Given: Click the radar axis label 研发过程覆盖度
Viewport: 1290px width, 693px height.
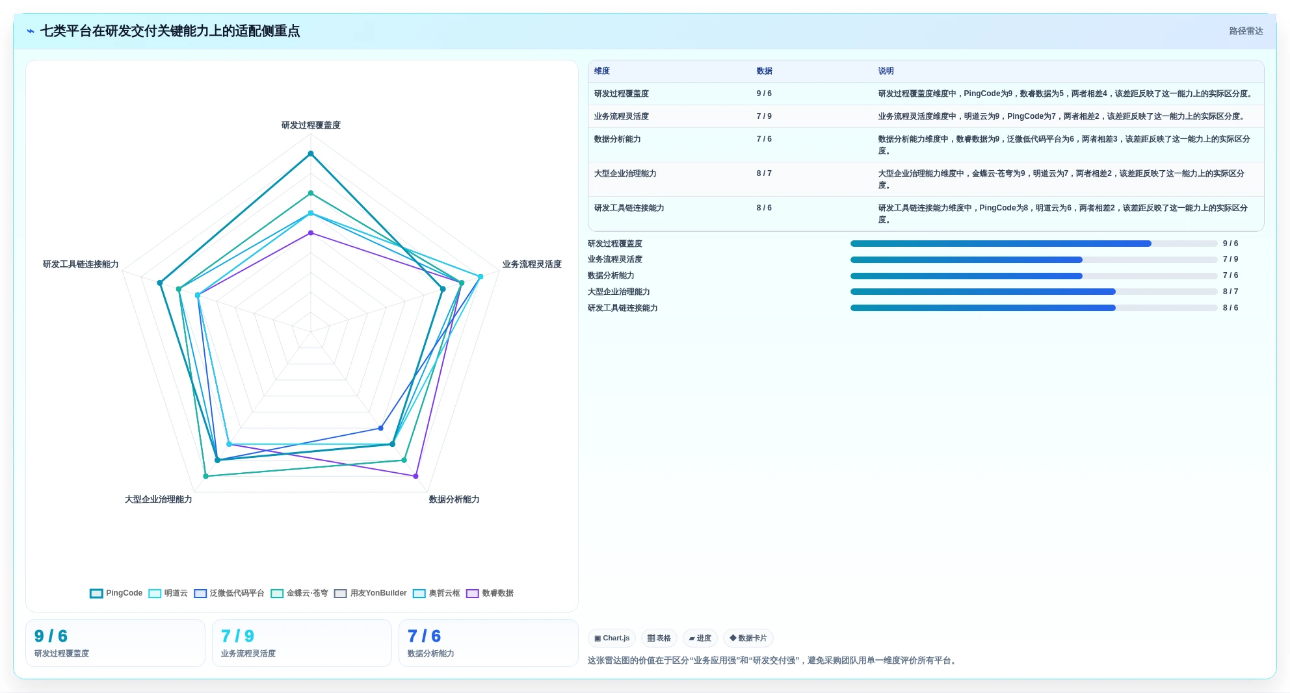Looking at the screenshot, I should coord(311,125).
